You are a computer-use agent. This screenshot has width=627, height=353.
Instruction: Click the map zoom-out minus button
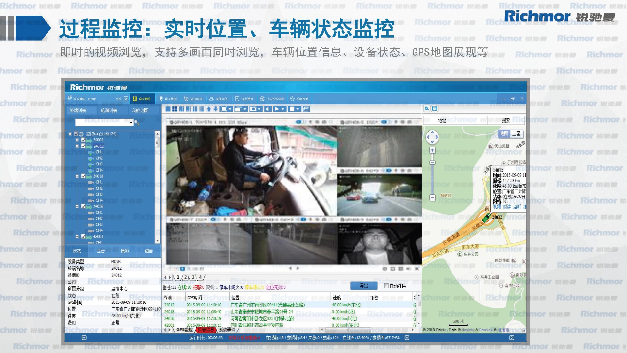coord(432,197)
